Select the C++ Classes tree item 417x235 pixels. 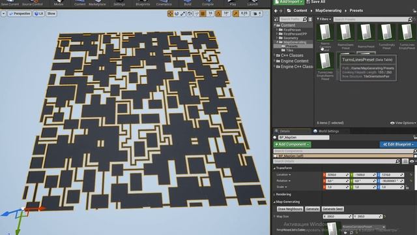[x=292, y=55]
